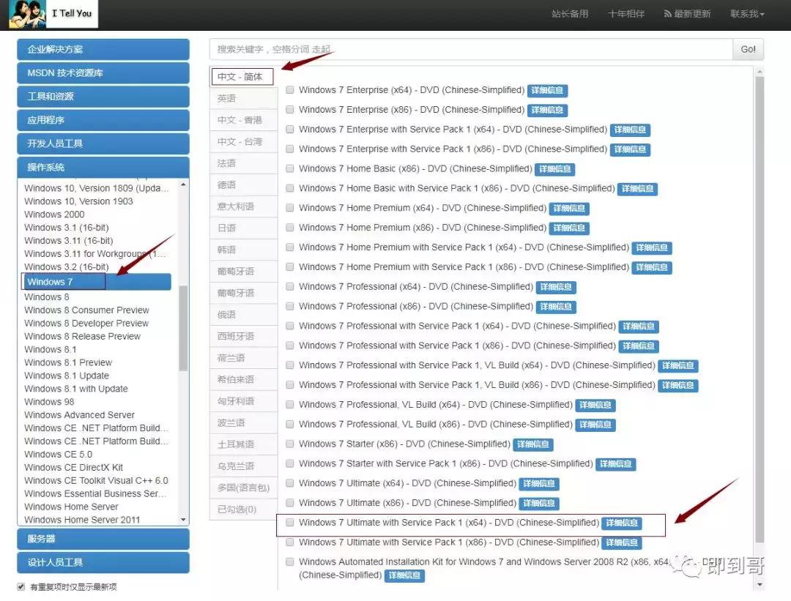This screenshot has width=791, height=601.
Task: Check Windows 7 Ultimate with Service Pack 1 (x86)
Action: (290, 542)
